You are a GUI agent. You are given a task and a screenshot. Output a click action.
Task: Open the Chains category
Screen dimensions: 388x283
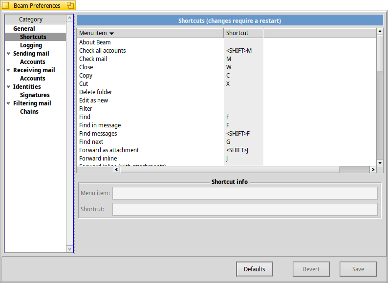[x=35, y=111]
